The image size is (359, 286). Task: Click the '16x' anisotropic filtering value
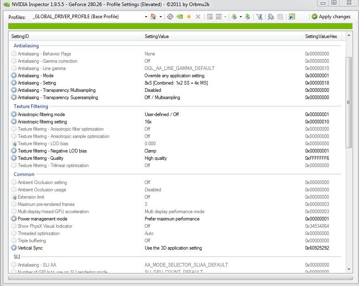(148, 122)
